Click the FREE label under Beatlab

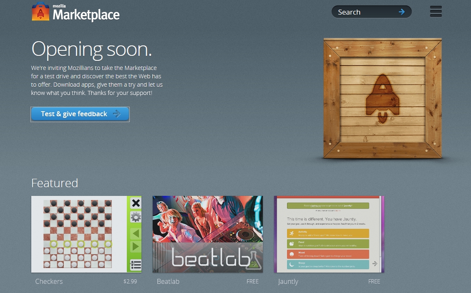click(x=253, y=282)
